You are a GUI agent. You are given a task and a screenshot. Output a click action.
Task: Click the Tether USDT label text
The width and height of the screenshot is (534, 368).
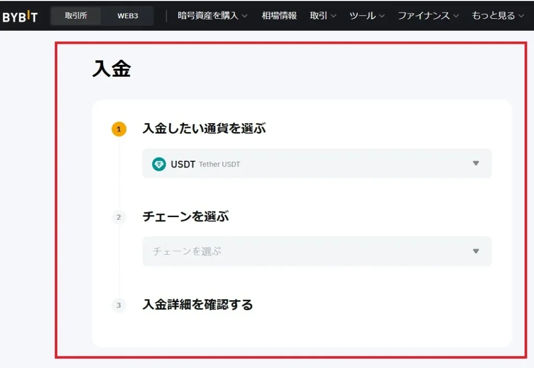tap(220, 164)
